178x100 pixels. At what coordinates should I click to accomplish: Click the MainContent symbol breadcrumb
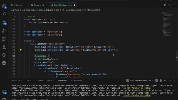coord(92,10)
